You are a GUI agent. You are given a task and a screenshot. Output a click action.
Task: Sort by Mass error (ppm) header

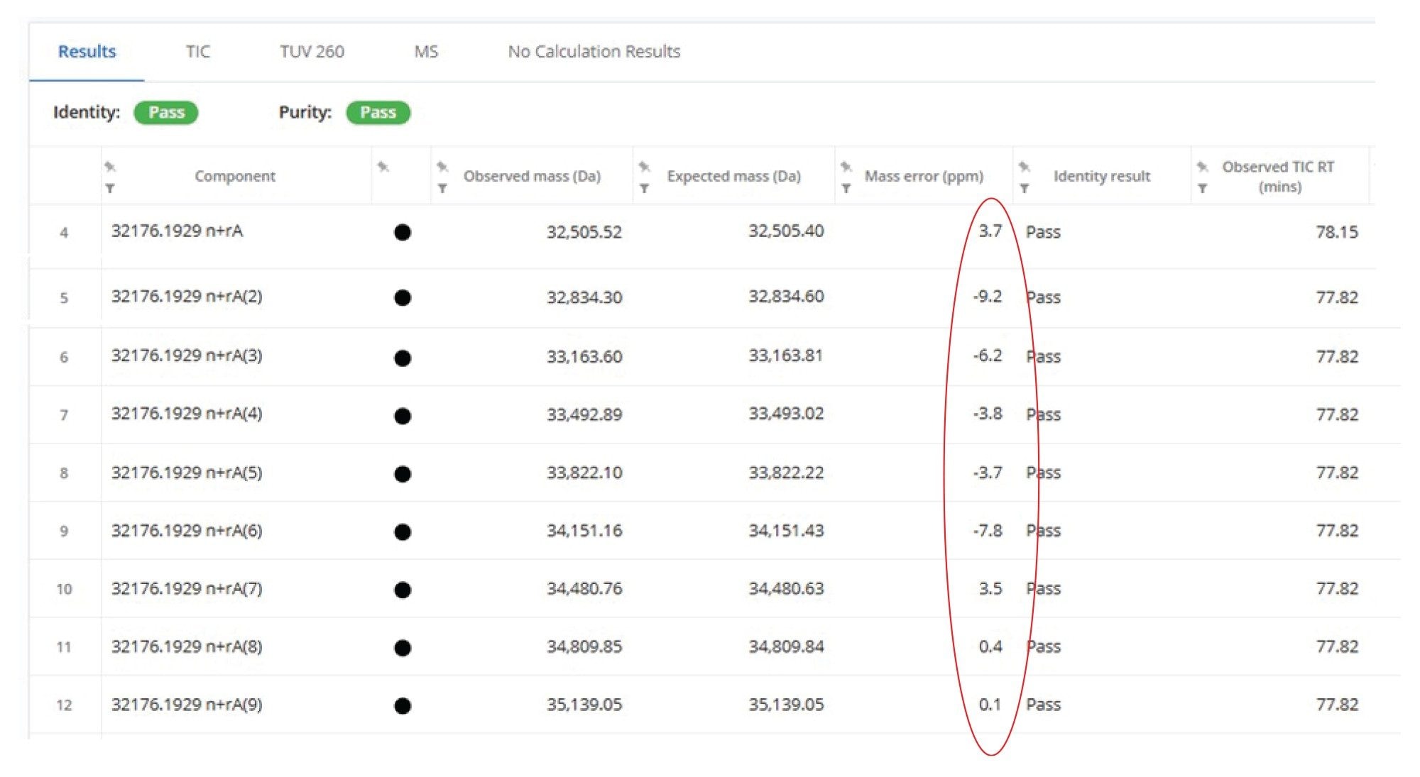pyautogui.click(x=924, y=176)
